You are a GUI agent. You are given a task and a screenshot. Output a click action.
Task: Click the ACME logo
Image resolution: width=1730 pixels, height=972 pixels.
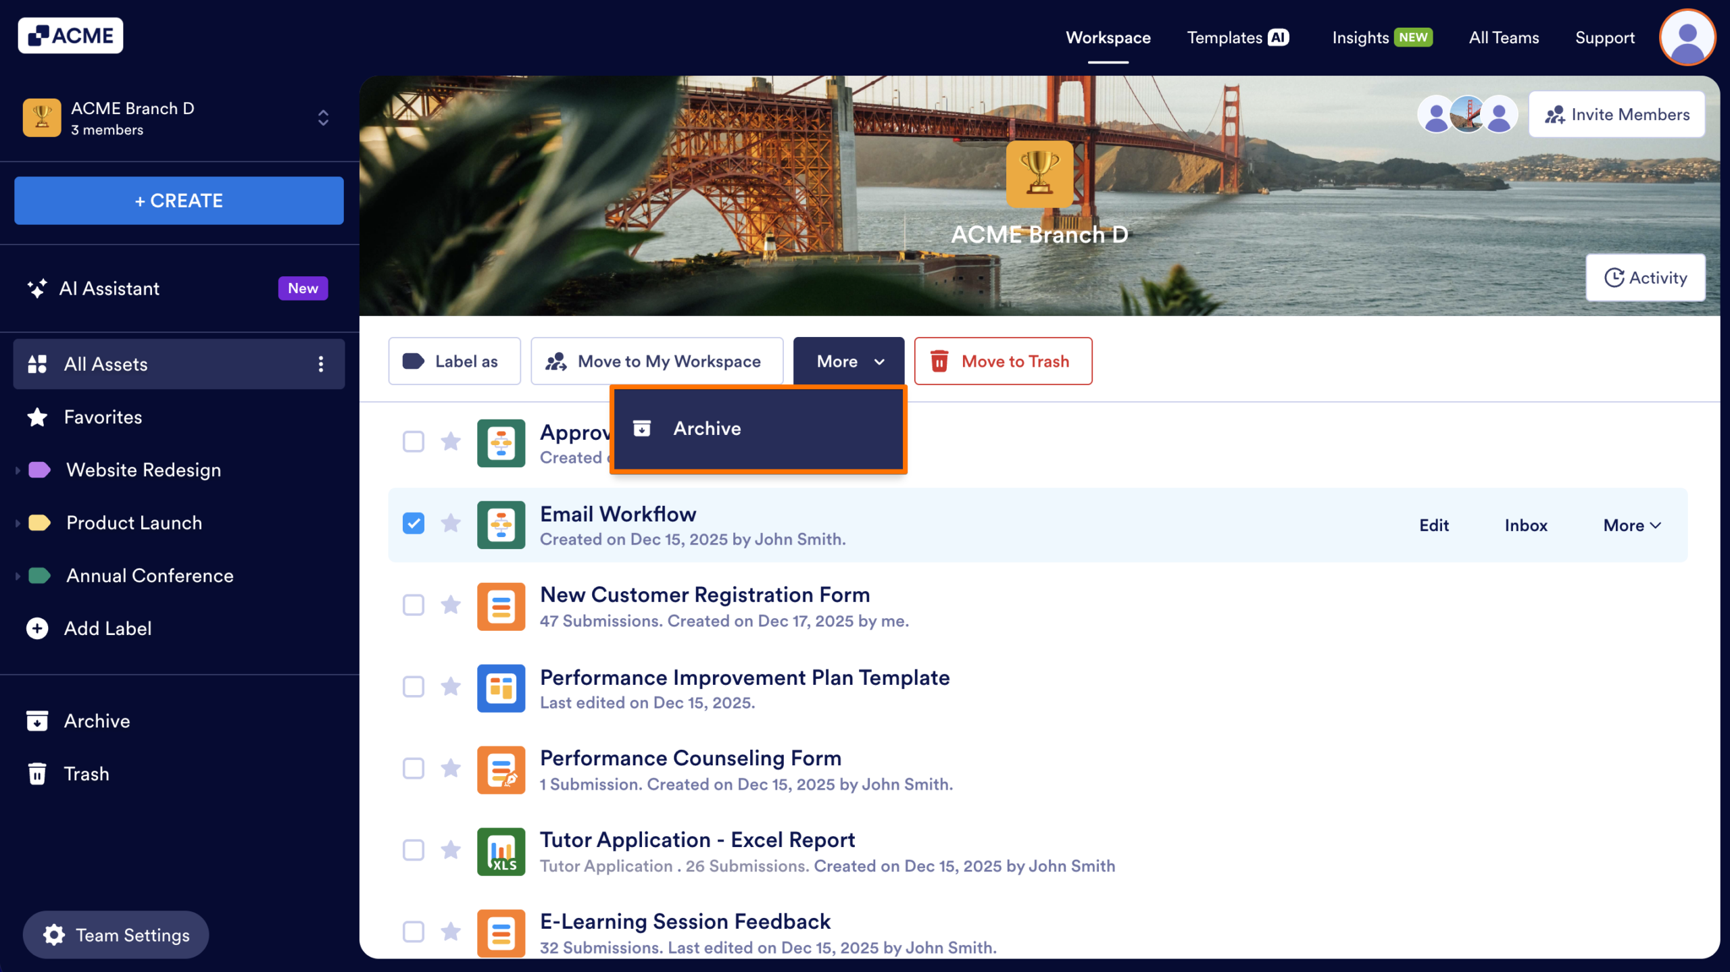pyautogui.click(x=70, y=34)
